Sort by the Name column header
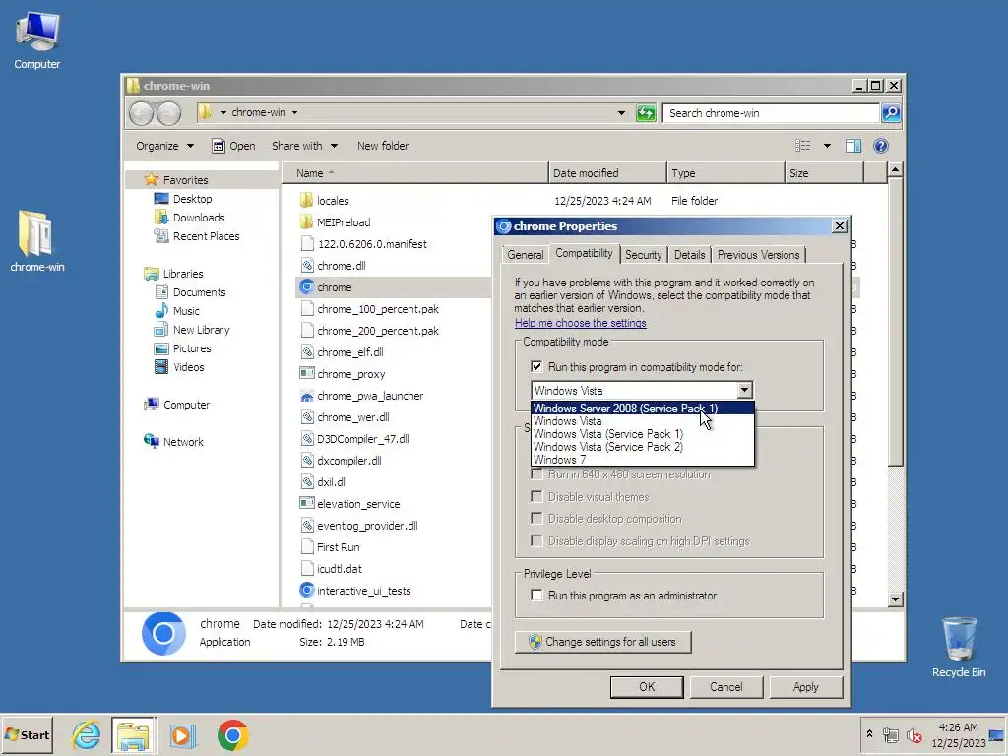 click(x=414, y=173)
